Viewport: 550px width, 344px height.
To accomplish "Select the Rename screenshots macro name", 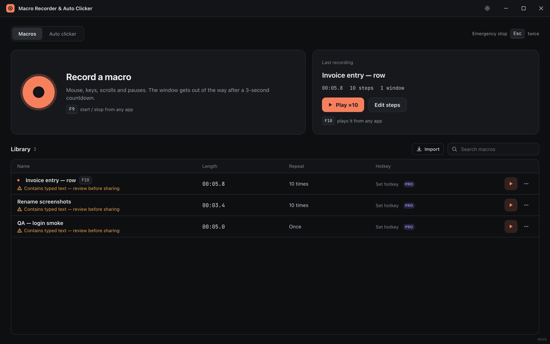I will coord(44,202).
